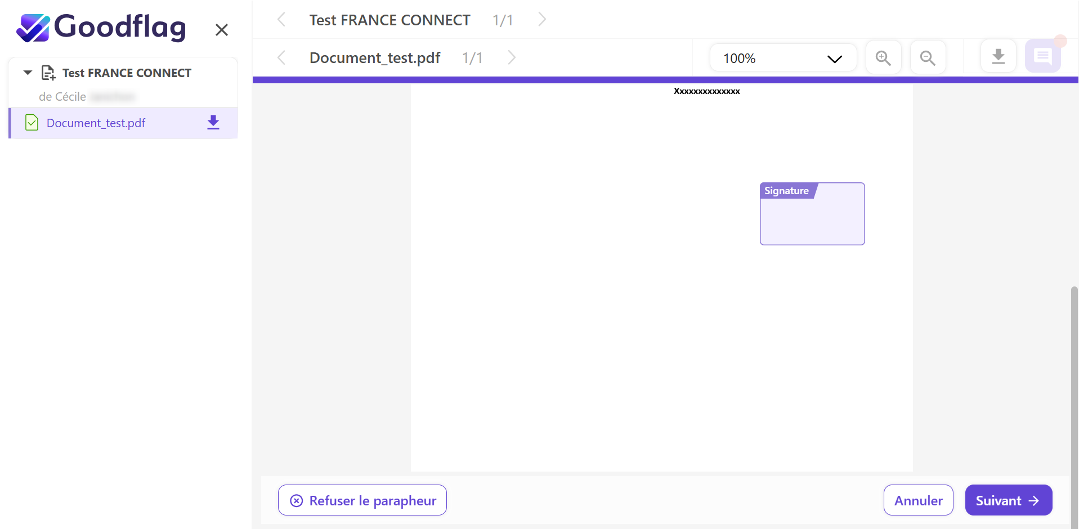This screenshot has height=529, width=1079.
Task: Select Document_test.pdf in the sidebar
Action: click(96, 123)
